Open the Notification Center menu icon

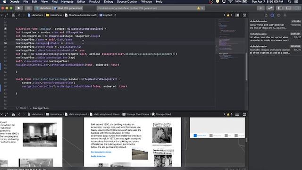click(x=296, y=1)
